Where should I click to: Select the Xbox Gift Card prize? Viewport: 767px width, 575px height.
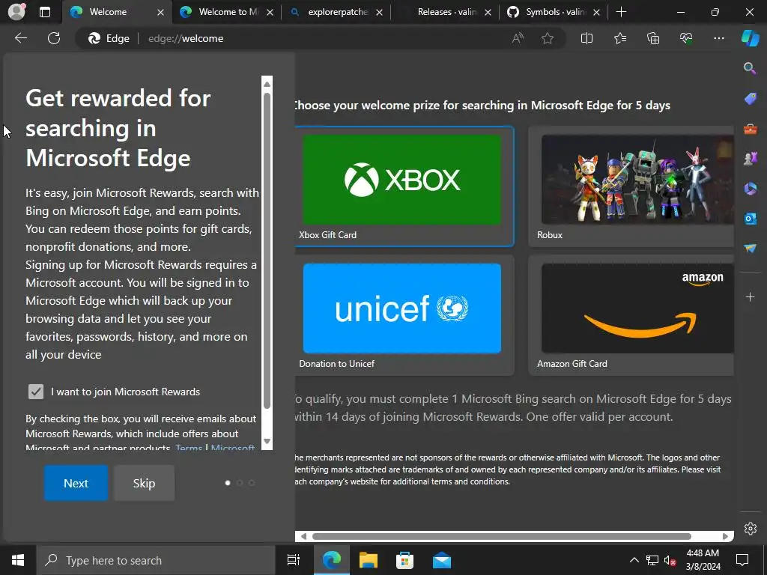click(404, 186)
